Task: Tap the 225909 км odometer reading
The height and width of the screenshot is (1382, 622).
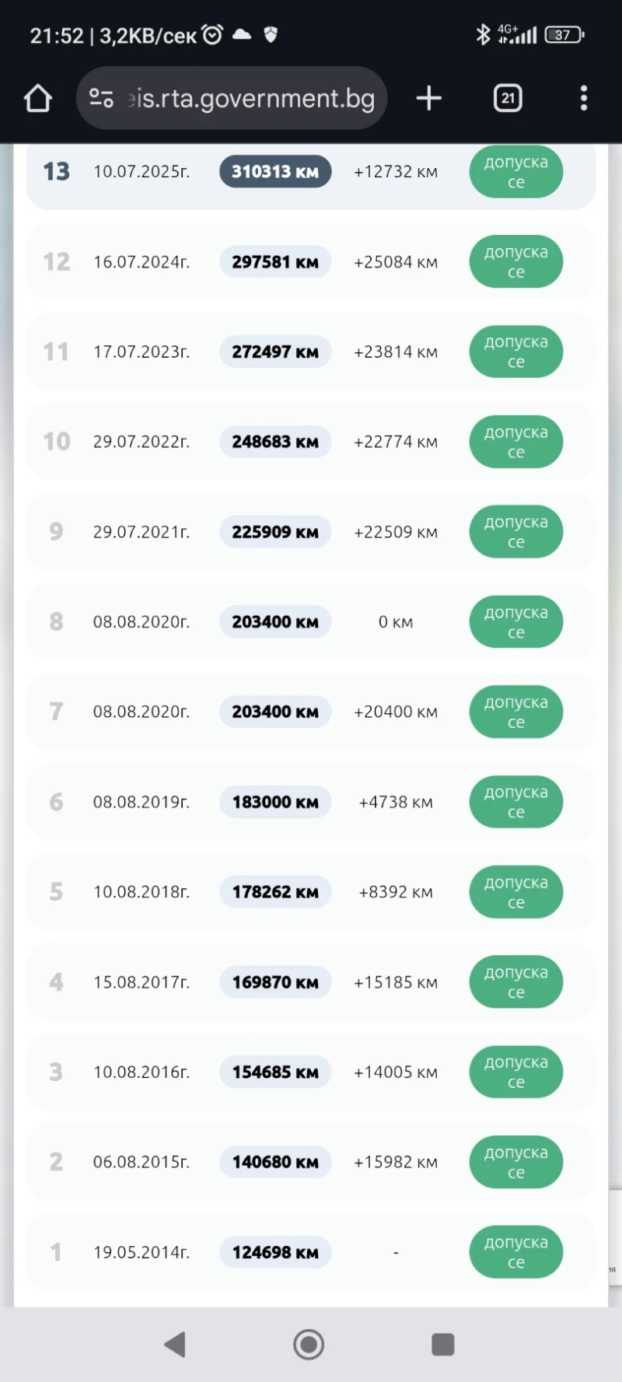Action: (275, 532)
